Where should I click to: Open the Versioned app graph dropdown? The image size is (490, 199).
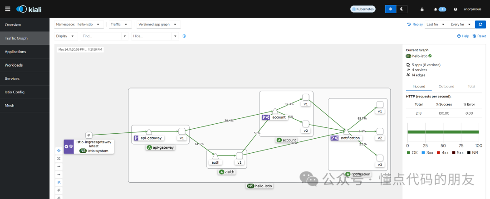pyautogui.click(x=157, y=24)
